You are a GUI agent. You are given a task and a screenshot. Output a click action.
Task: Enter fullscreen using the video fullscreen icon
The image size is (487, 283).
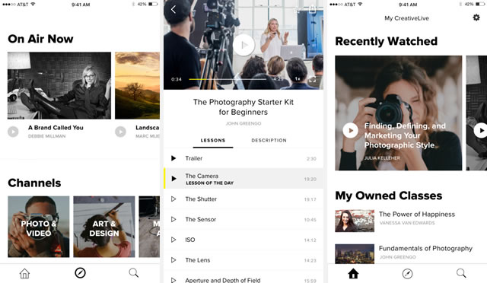[312, 79]
